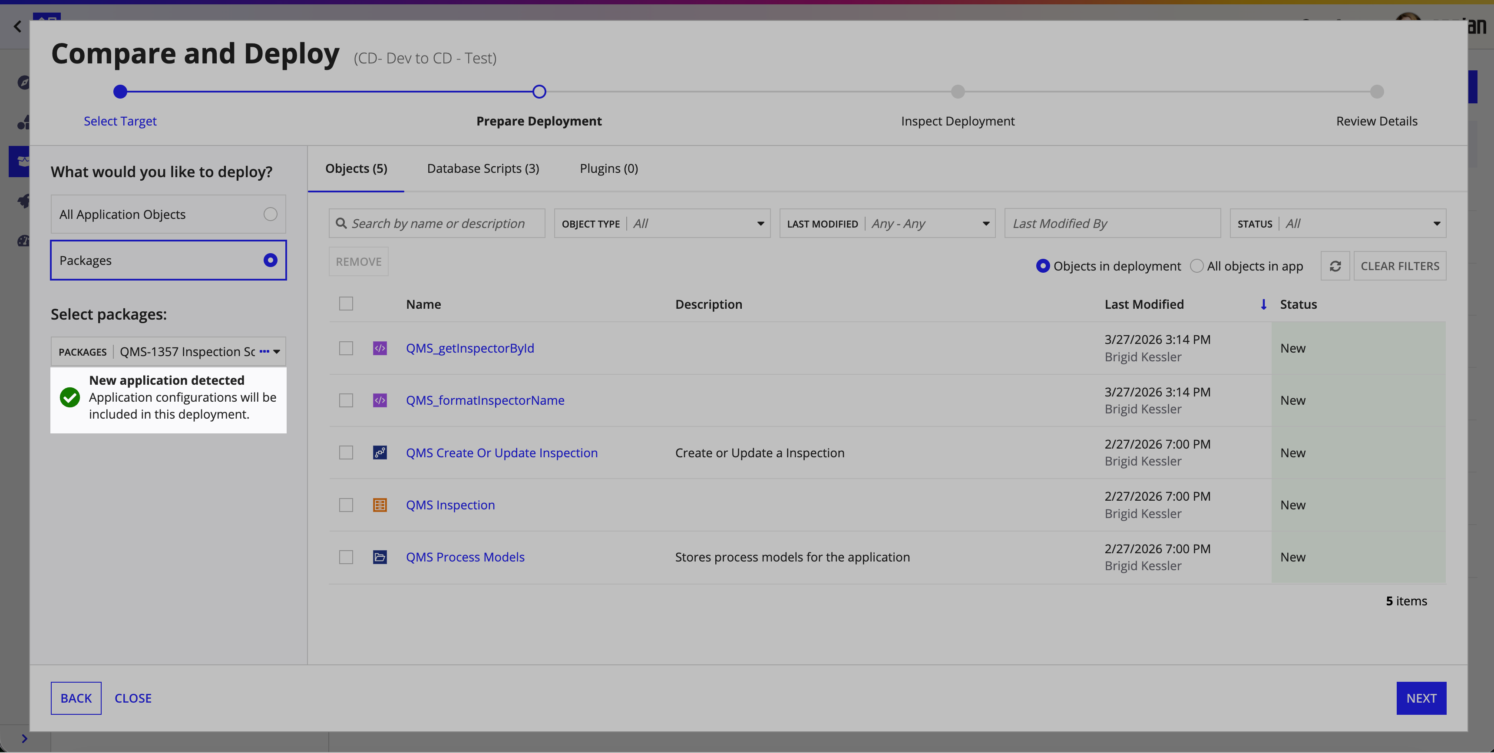This screenshot has height=753, width=1494.
Task: Click the BACK button
Action: click(x=76, y=698)
